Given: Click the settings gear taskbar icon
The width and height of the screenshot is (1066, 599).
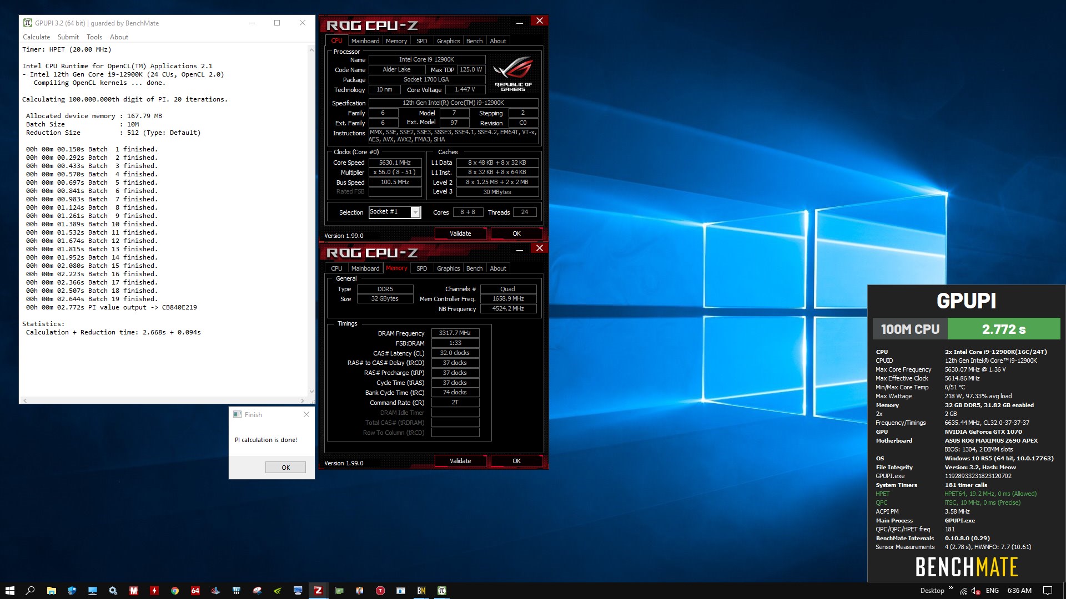Looking at the screenshot, I should click(113, 591).
